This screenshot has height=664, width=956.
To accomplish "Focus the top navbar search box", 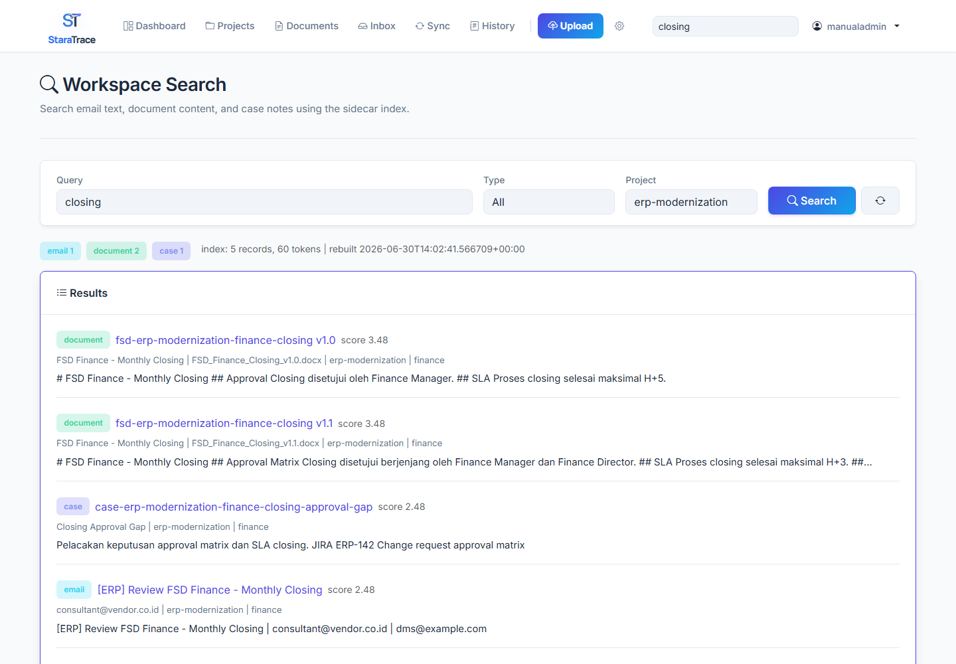I will pos(725,27).
